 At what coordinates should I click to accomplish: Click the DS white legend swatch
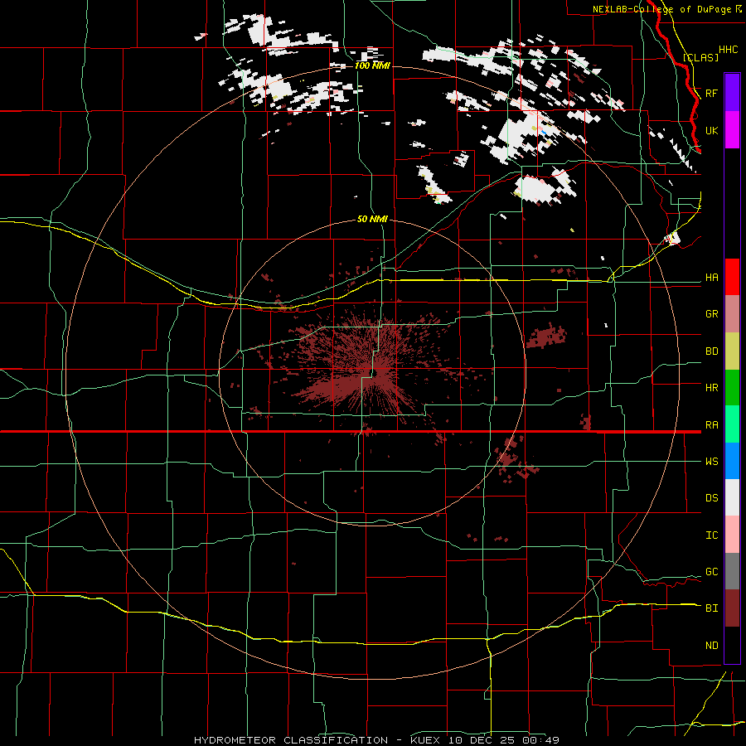[x=732, y=497]
